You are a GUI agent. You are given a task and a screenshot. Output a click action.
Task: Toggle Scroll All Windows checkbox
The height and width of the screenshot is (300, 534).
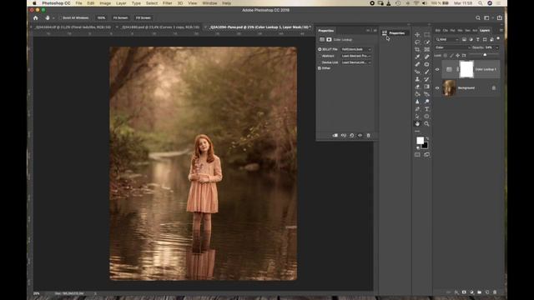(x=60, y=18)
